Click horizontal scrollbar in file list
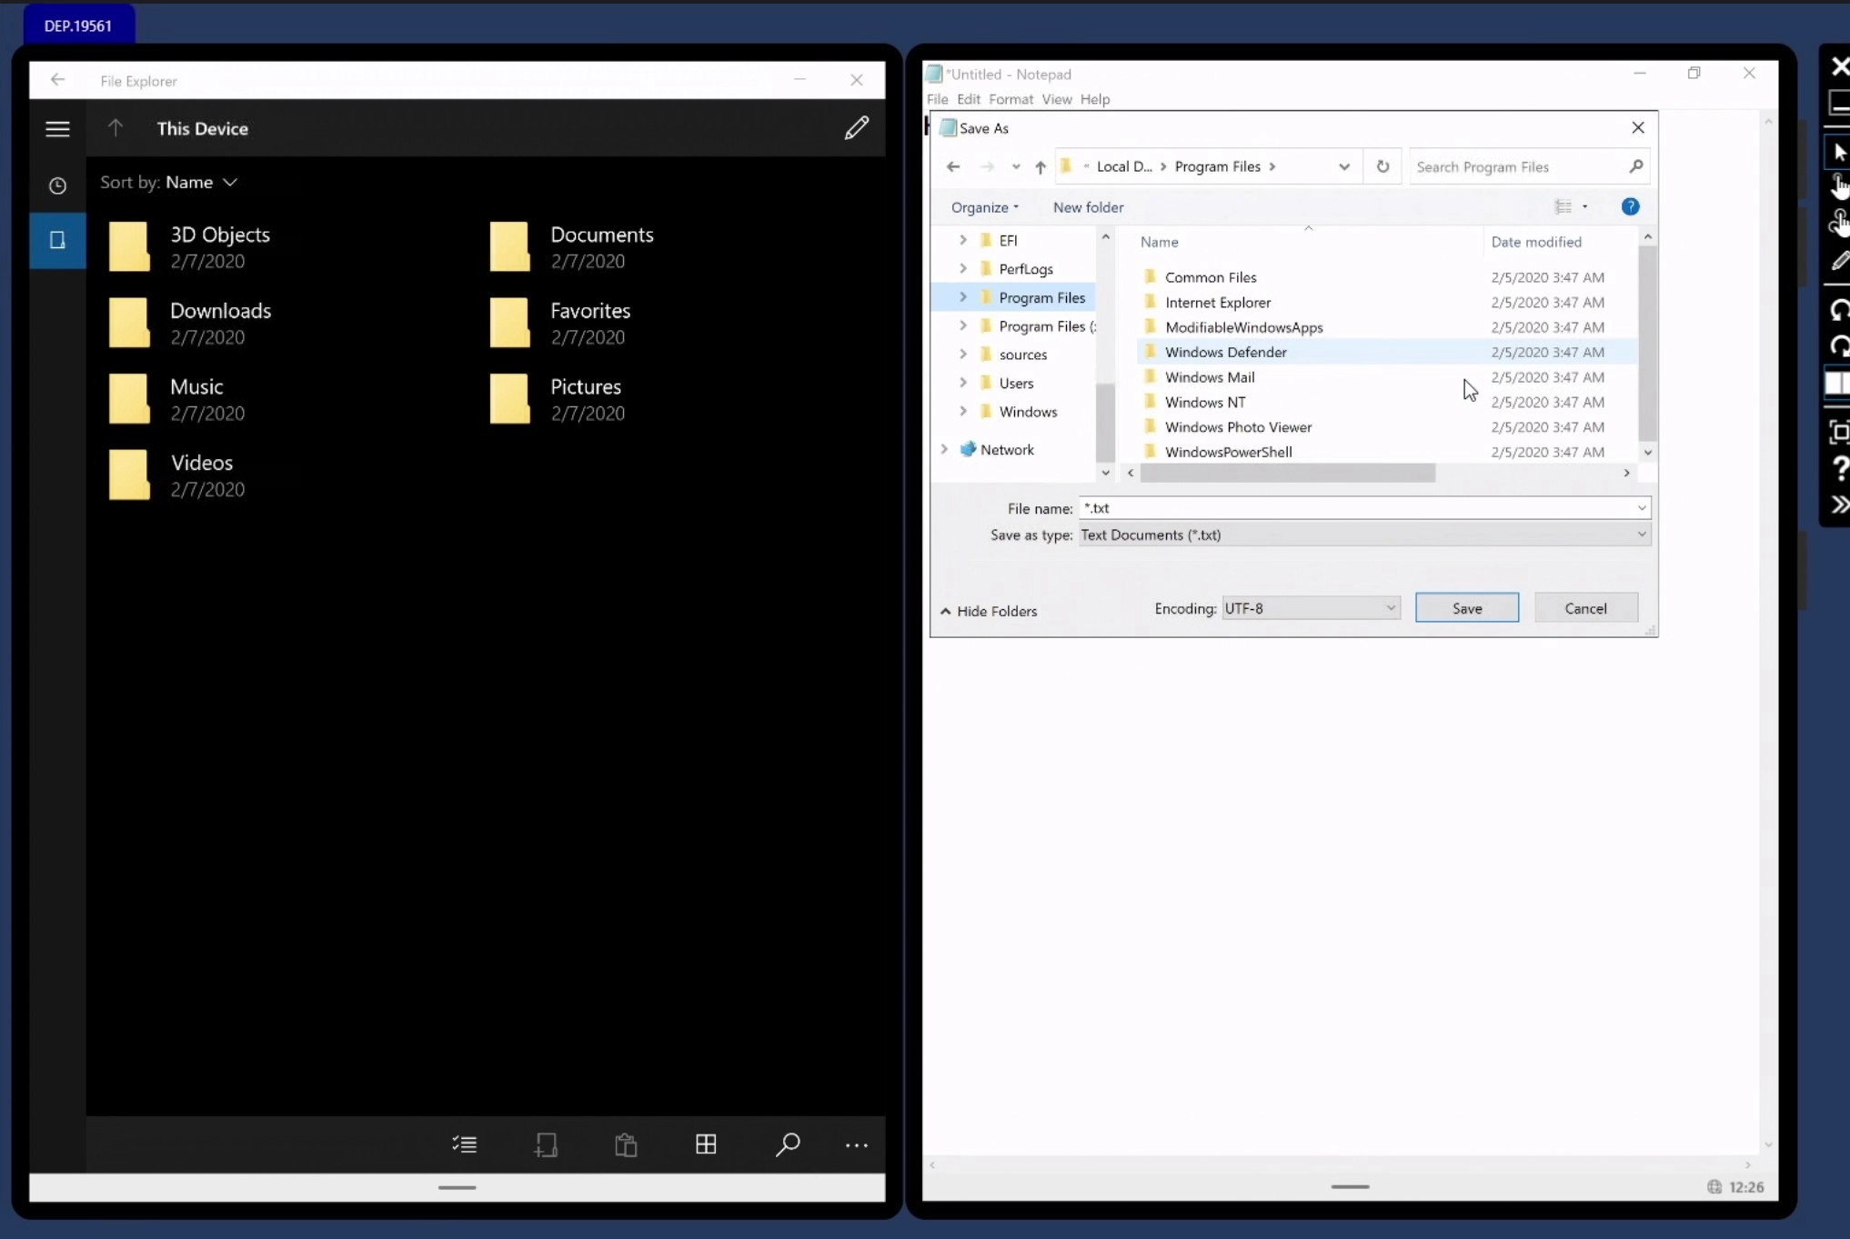1850x1239 pixels. click(1287, 473)
